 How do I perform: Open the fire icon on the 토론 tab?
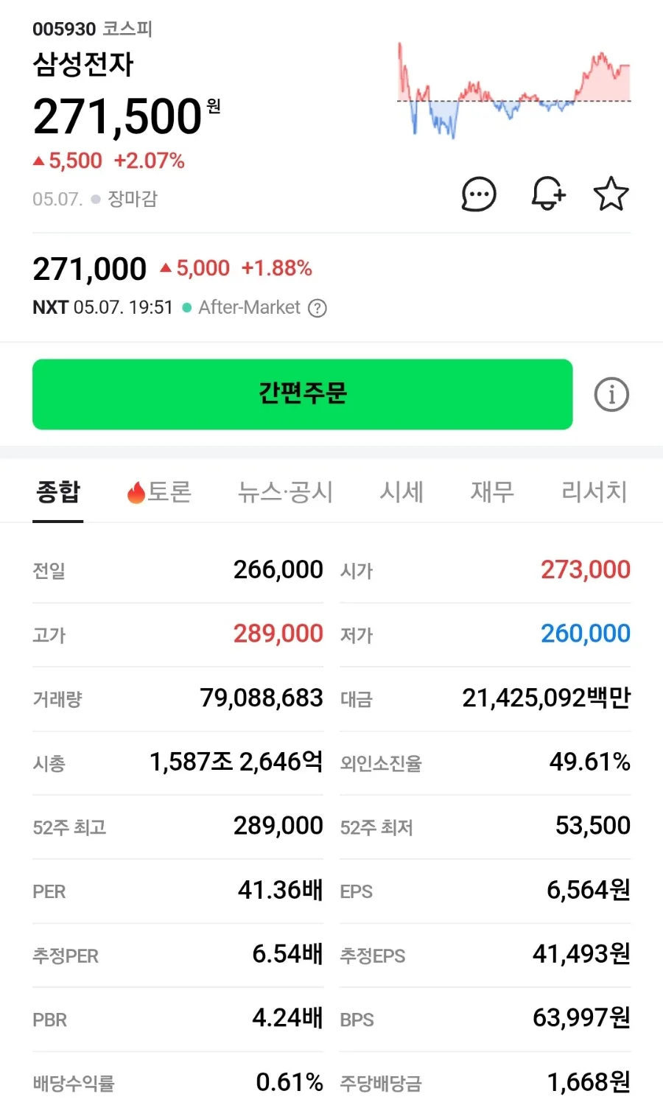(136, 492)
